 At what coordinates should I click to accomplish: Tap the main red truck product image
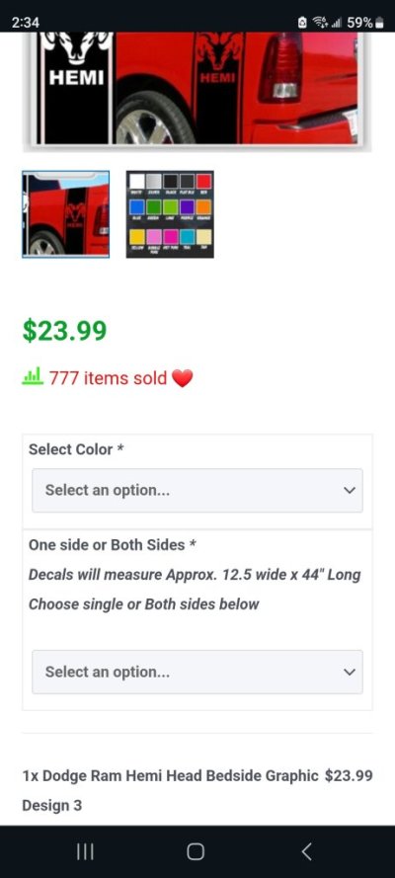click(x=197, y=90)
